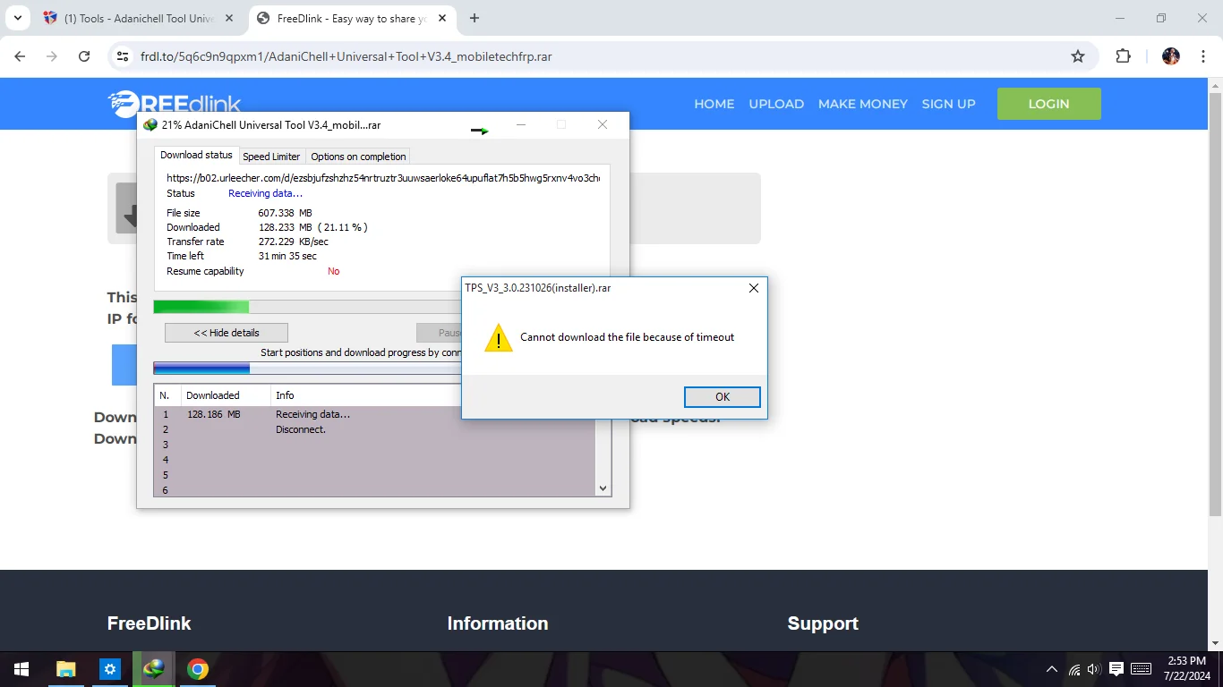Open the Wi-Fi network tray icon
The height and width of the screenshot is (687, 1223).
[1074, 669]
